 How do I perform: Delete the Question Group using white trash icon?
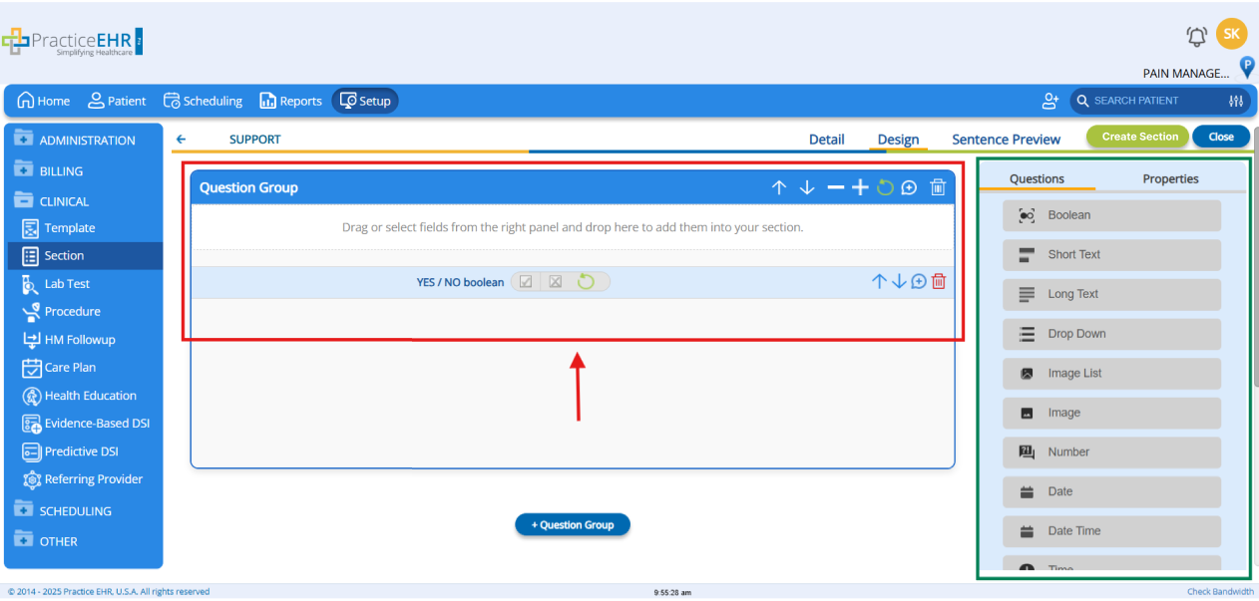[x=938, y=187]
